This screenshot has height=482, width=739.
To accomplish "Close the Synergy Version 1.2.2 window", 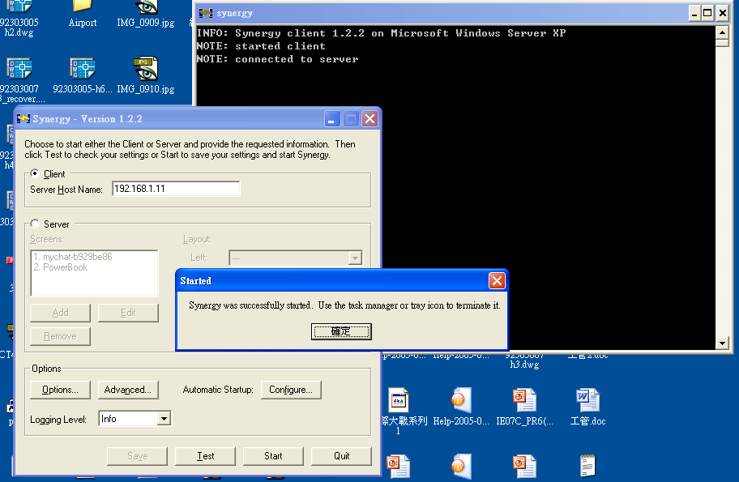I will 370,119.
